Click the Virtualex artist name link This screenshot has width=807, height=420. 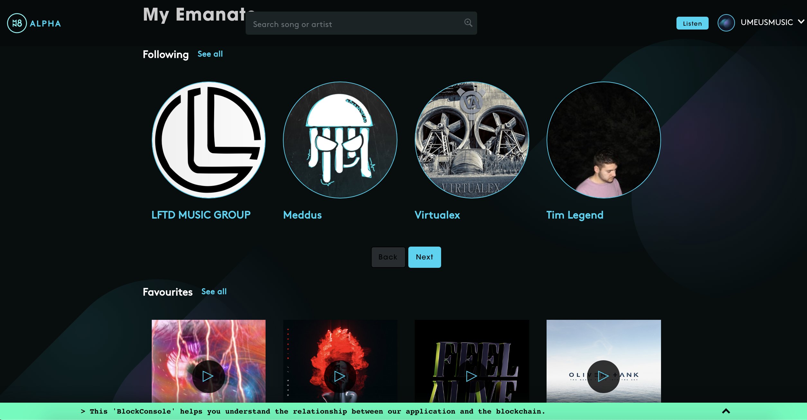pyautogui.click(x=437, y=215)
